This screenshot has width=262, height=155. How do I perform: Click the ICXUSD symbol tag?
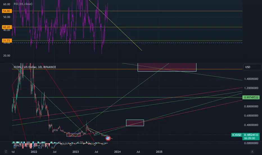pyautogui.click(x=237, y=135)
